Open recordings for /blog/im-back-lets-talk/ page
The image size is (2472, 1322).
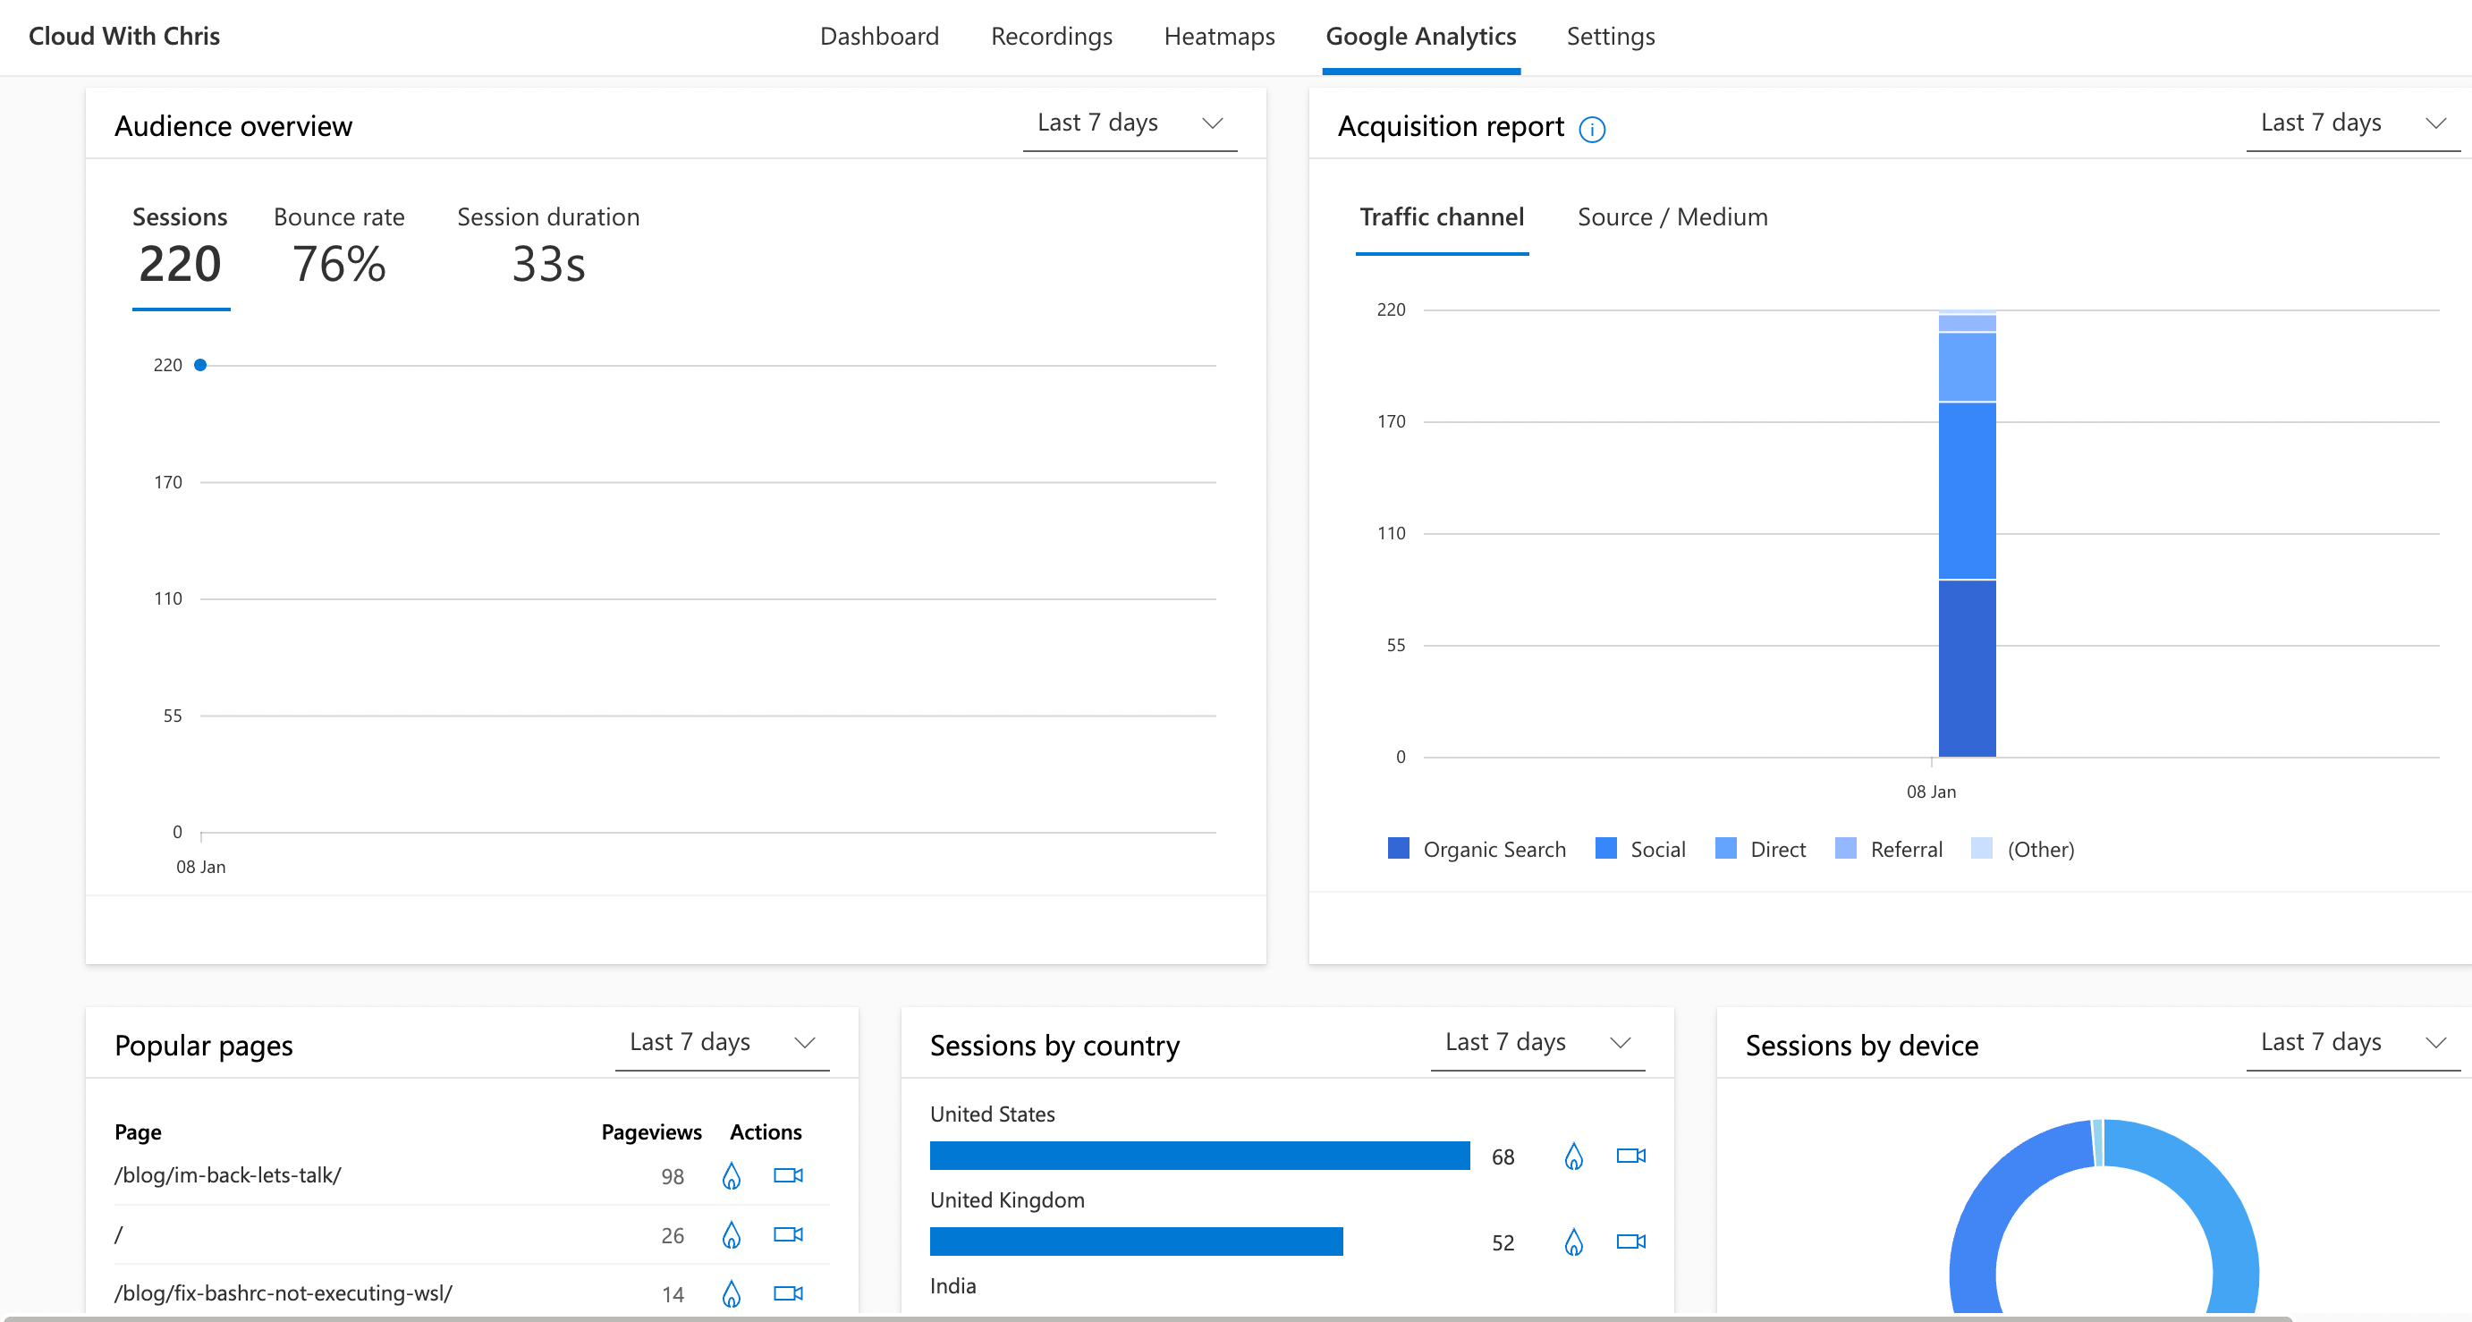coord(788,1176)
